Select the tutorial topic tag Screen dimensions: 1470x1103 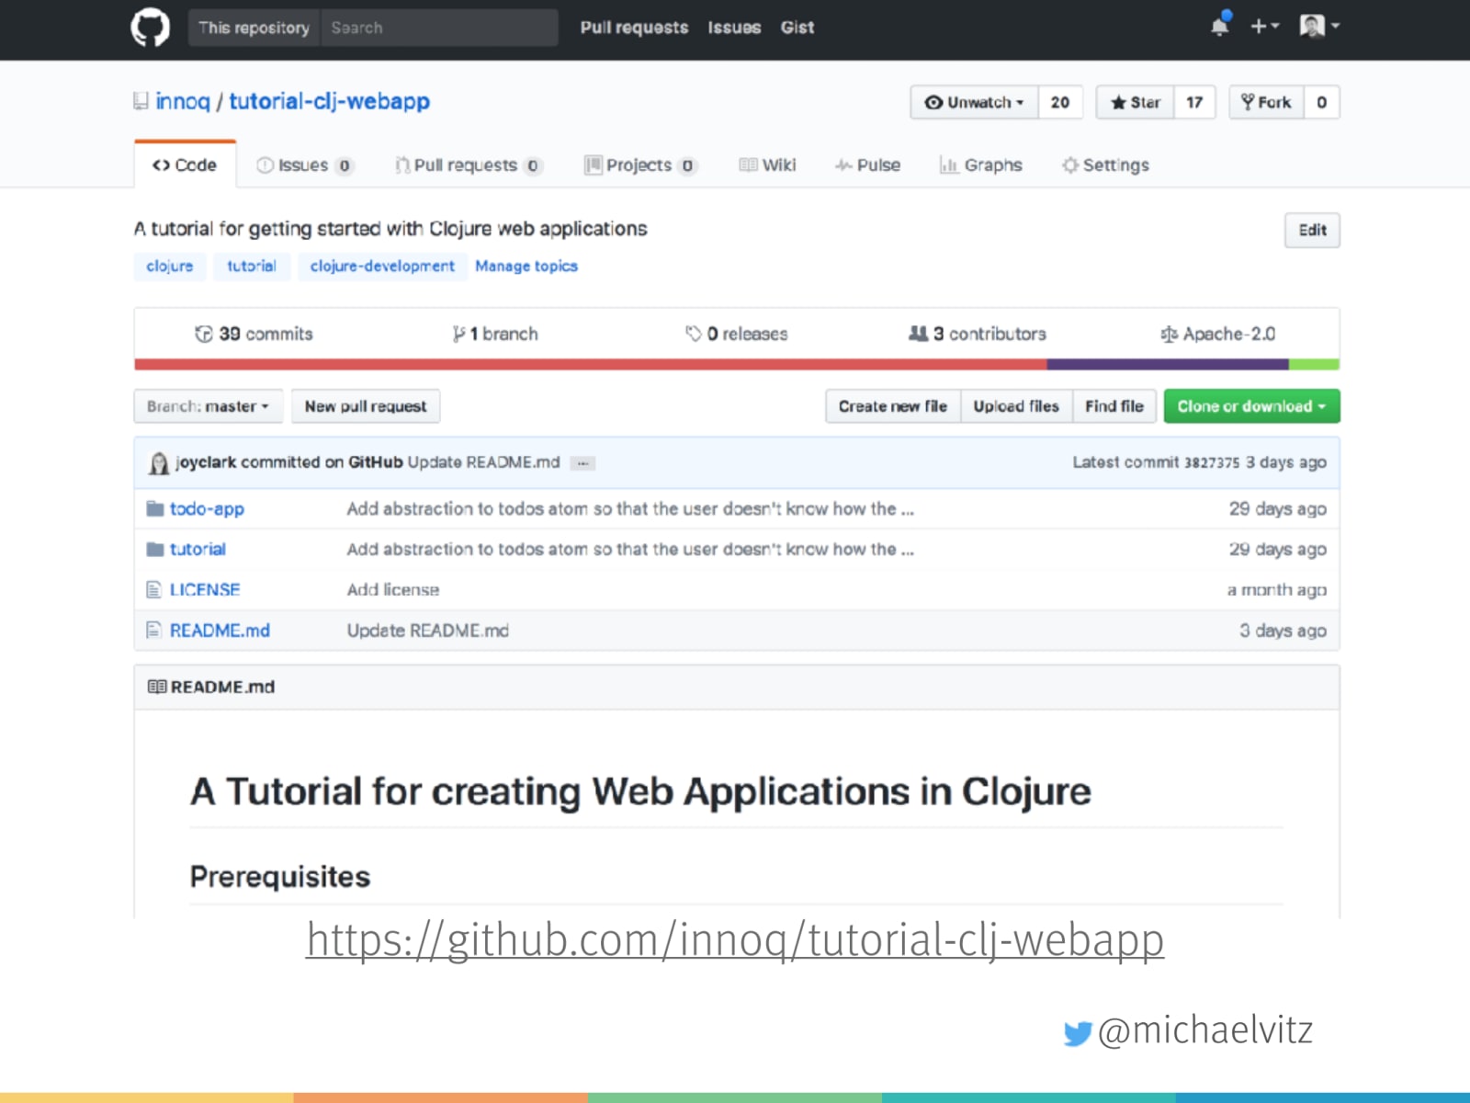pos(252,266)
